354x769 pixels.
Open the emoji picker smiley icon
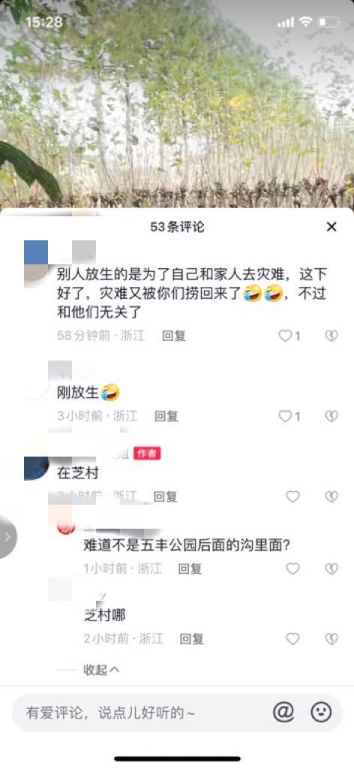click(x=321, y=712)
